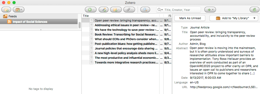Select 'We have the technology to save peer review' item
The width and height of the screenshot is (260, 94).
pos(127,30)
